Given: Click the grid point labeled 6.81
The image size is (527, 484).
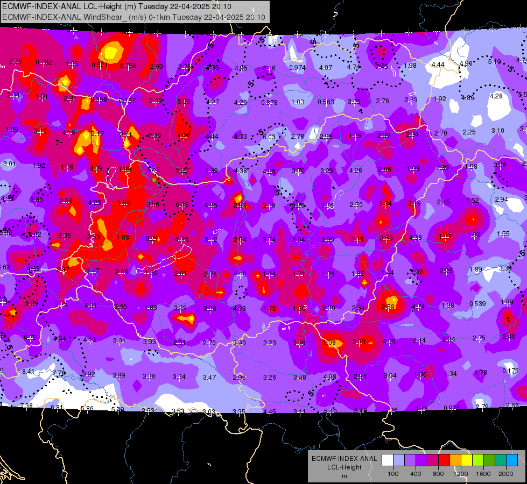Looking at the screenshot, I should coord(57,407).
